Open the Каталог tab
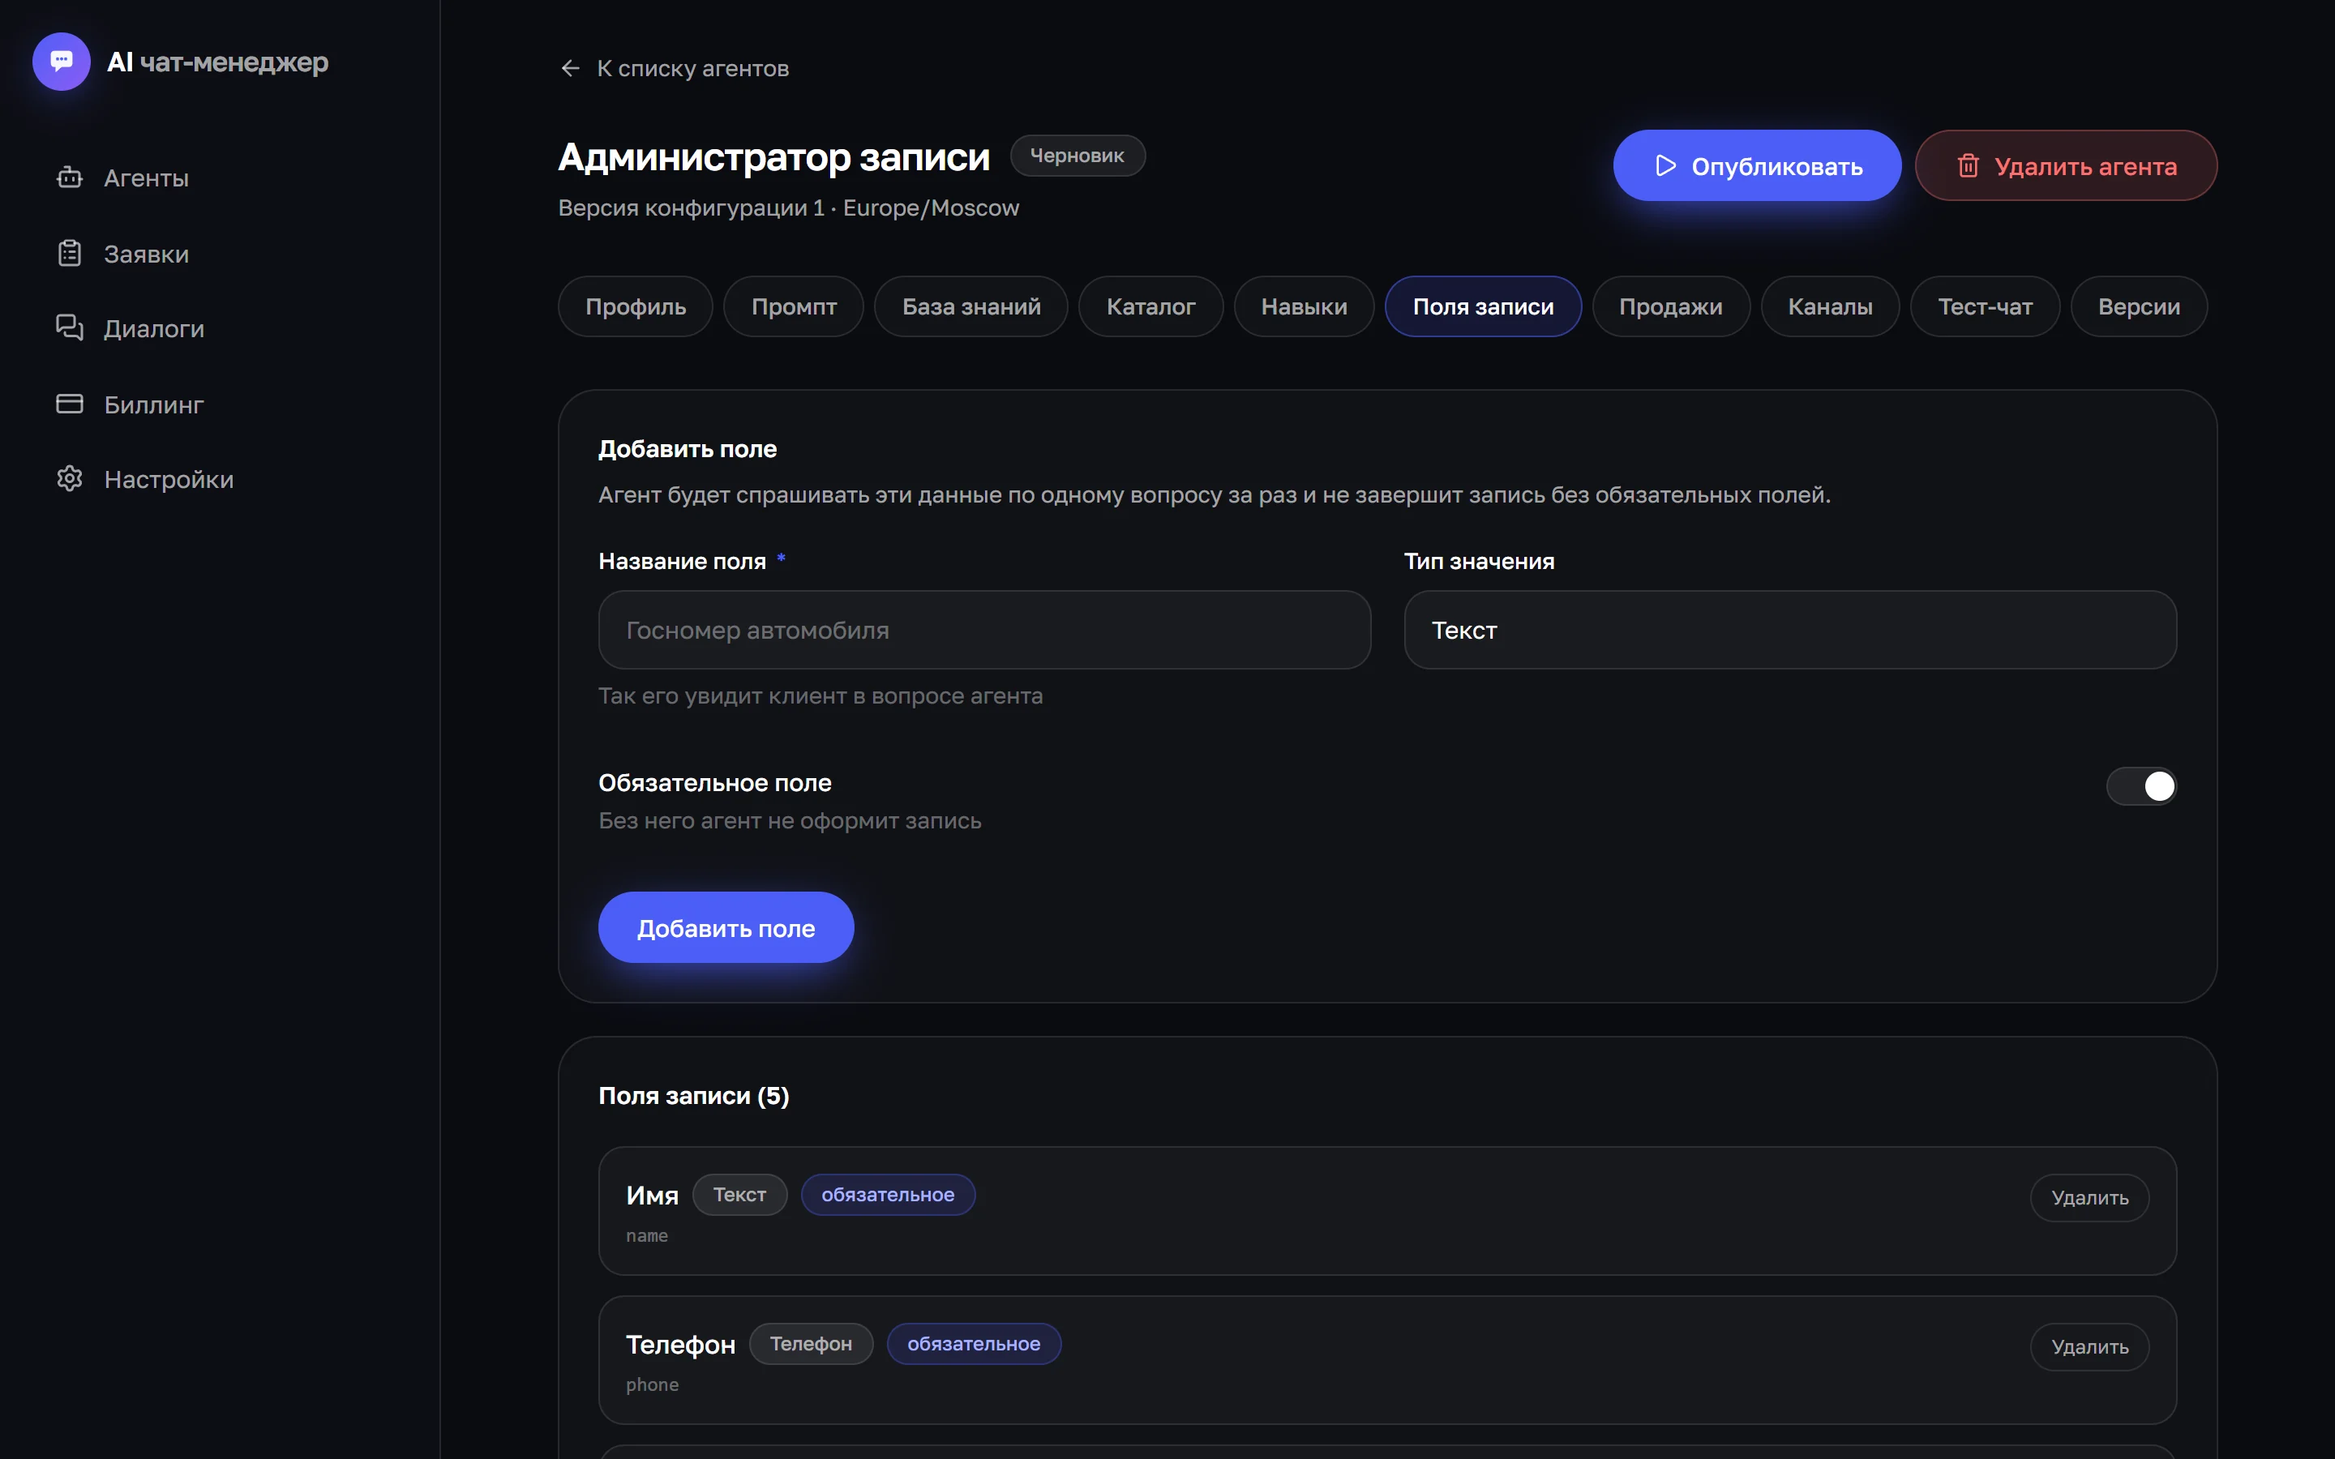Screen dimensions: 2335x1459 (1151, 307)
